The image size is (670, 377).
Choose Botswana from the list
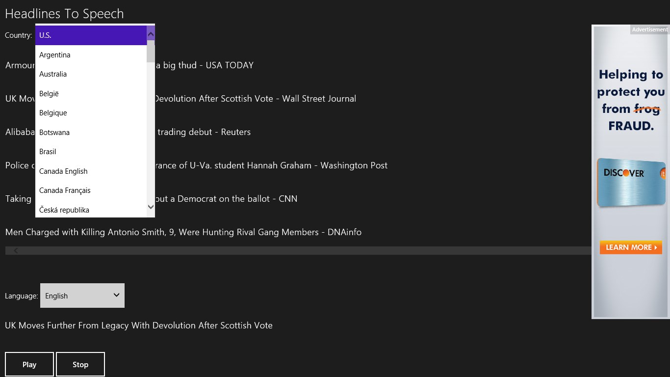pos(91,133)
